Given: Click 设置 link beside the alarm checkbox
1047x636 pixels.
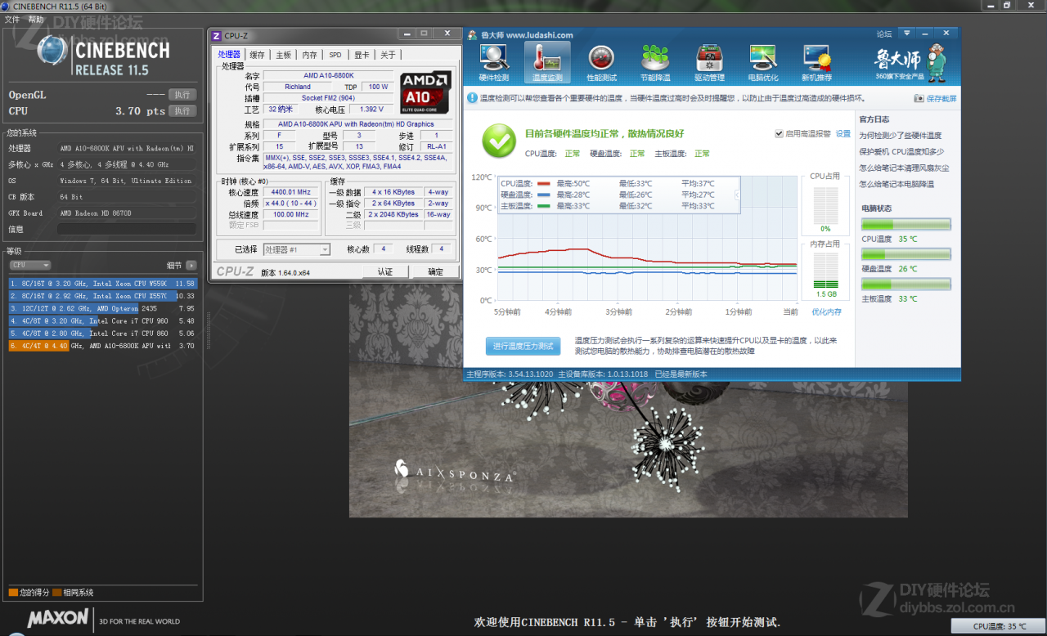Looking at the screenshot, I should coord(843,134).
